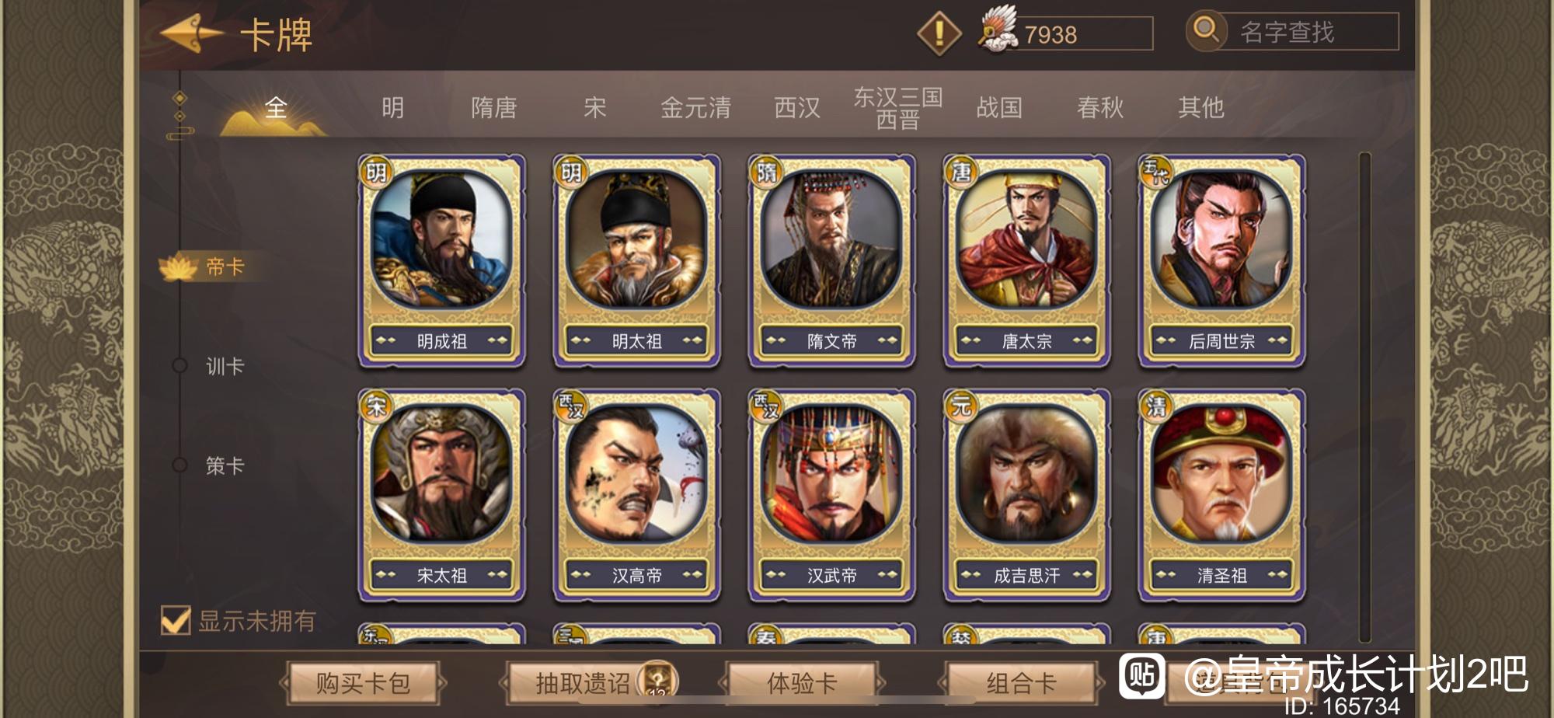
Task: Click the 组合卡 button
Action: tap(1022, 683)
